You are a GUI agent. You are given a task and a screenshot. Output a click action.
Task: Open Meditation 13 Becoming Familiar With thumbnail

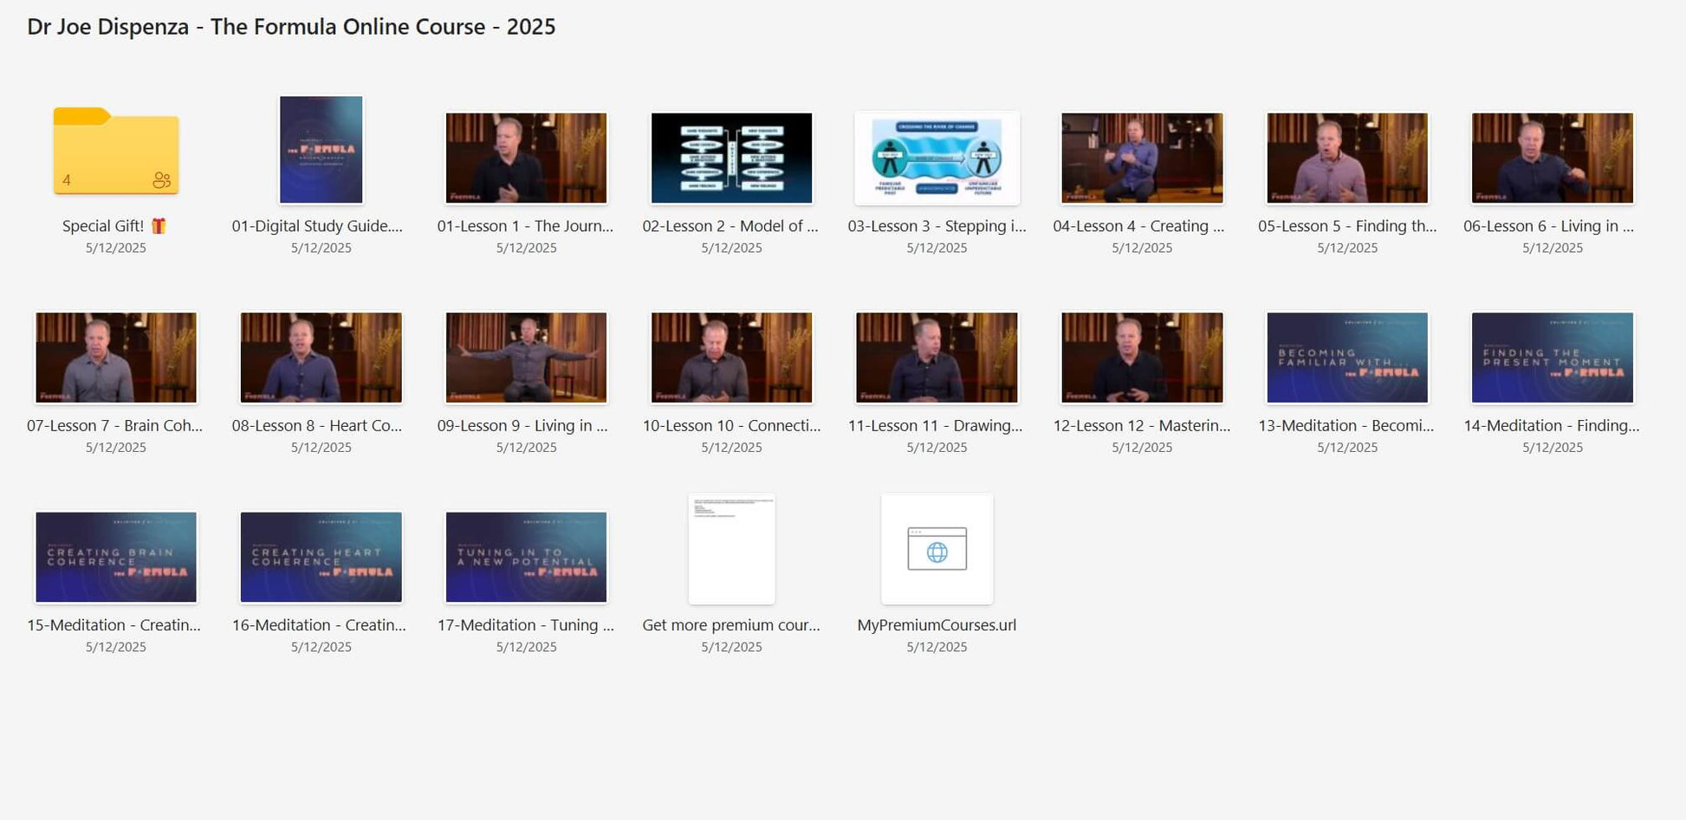pyautogui.click(x=1347, y=358)
